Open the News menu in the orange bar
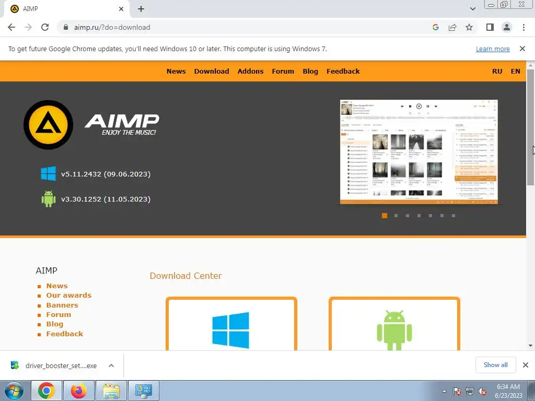Image resolution: width=535 pixels, height=401 pixels. 176,71
